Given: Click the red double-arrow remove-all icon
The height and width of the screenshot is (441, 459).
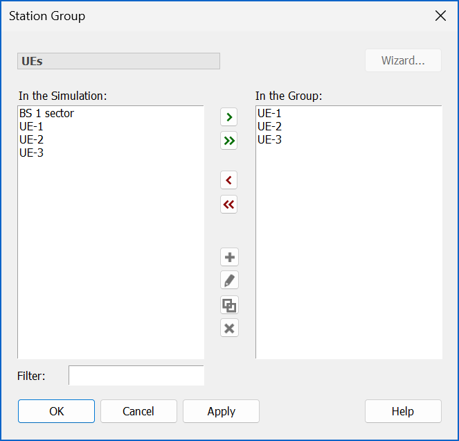Looking at the screenshot, I should coord(228,204).
